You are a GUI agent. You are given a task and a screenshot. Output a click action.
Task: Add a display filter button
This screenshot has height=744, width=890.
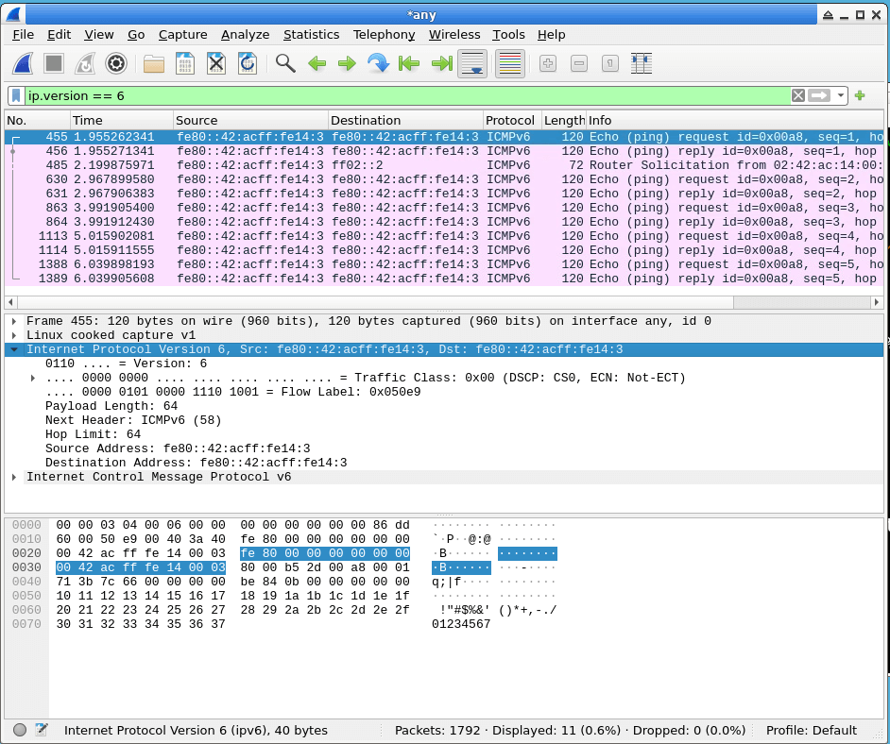tap(860, 96)
